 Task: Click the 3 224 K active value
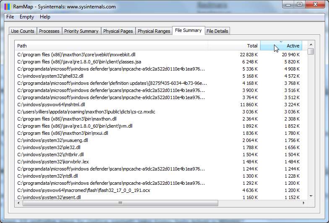pos(292,105)
